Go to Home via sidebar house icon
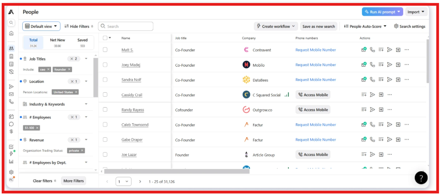Screen dimensions: 442x196 (11, 33)
